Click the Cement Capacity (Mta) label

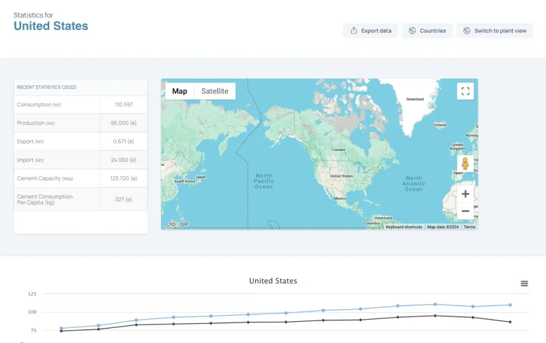(45, 178)
